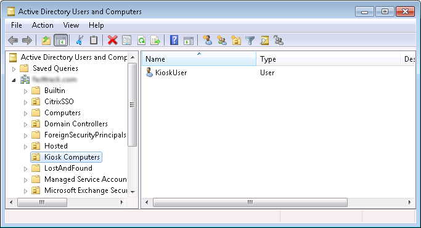Collapse the domain node
The height and width of the screenshot is (228, 421).
(x=14, y=80)
